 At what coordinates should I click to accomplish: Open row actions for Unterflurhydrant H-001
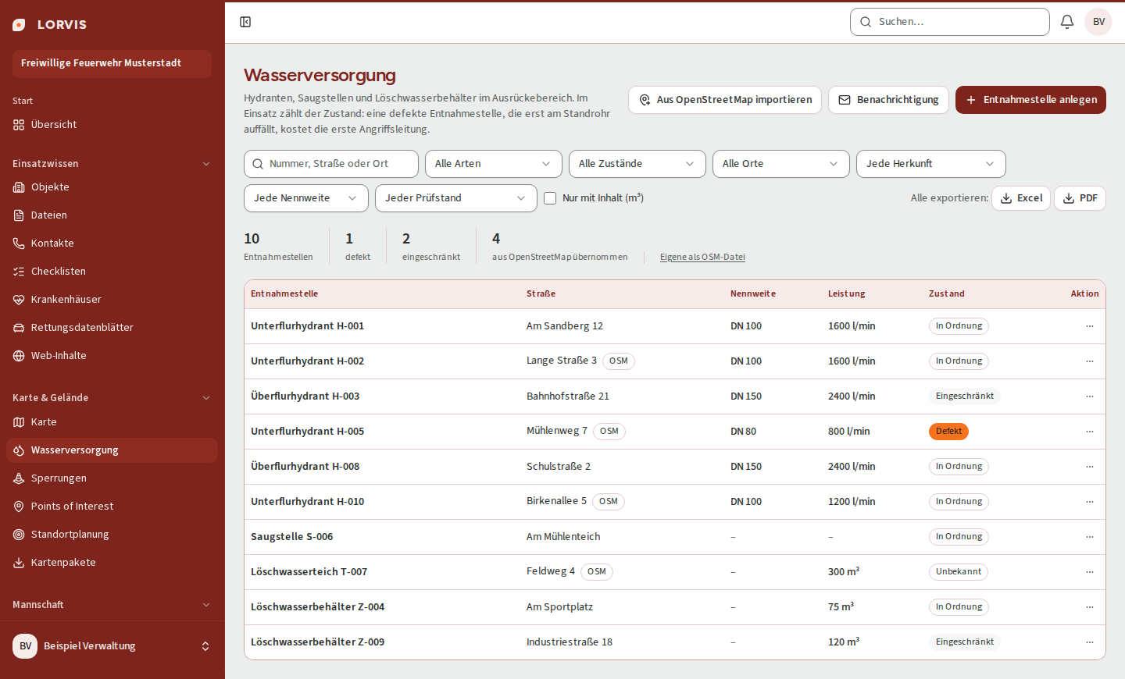(x=1090, y=326)
